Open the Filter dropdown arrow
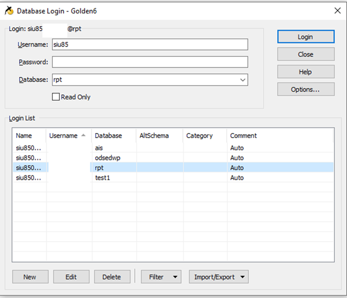Viewport: 347px width, 298px height. click(x=175, y=277)
